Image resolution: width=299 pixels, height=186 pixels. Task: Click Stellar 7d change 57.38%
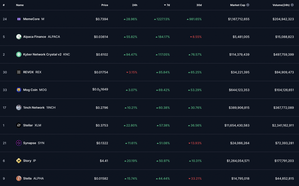pos(163,125)
